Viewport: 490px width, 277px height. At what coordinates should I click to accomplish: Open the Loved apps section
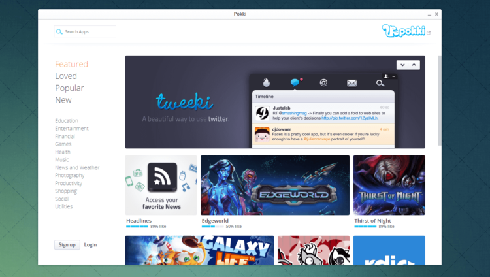click(x=66, y=76)
